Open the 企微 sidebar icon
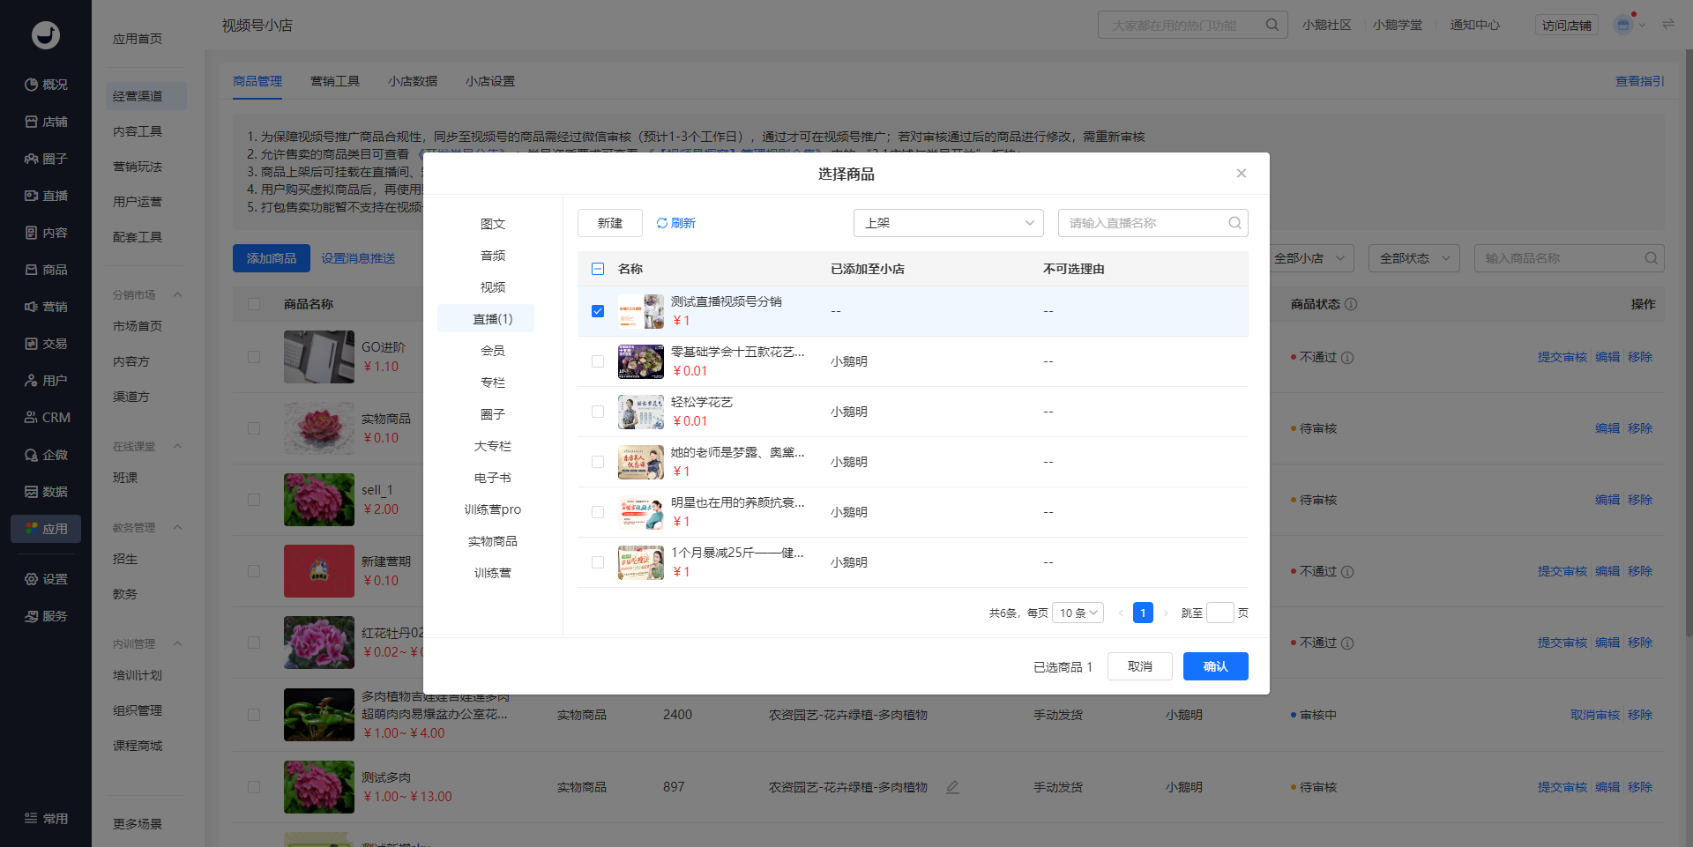This screenshot has height=847, width=1693. [31, 455]
